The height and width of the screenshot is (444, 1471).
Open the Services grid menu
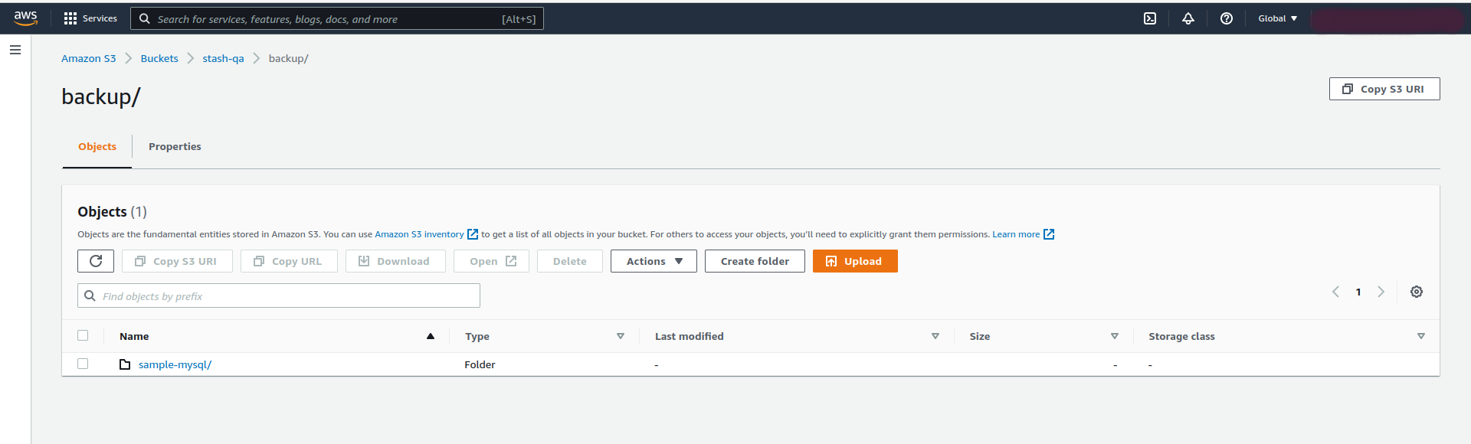click(x=90, y=18)
